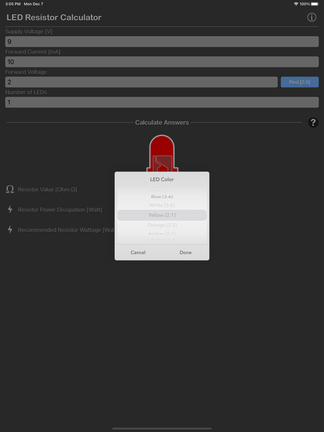Screen dimensions: 324x432
Task: Choose Yellow [2.1] in the picker
Action: tap(162, 215)
